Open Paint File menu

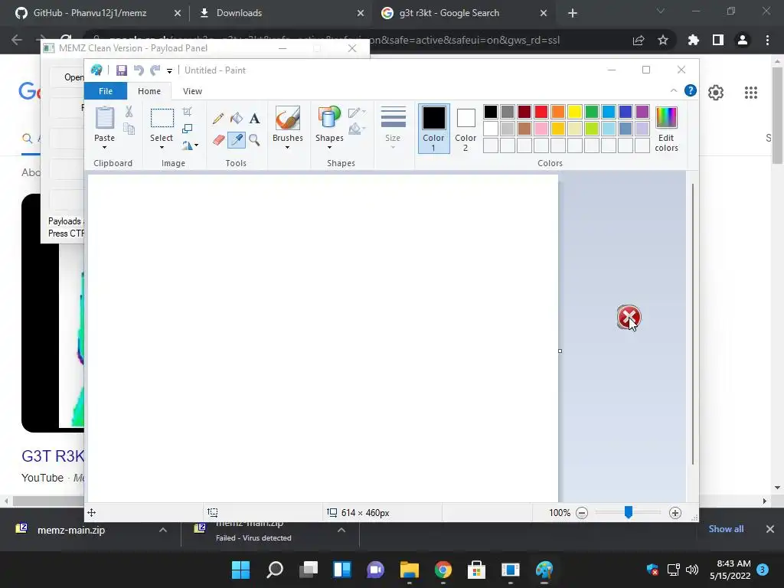(106, 91)
